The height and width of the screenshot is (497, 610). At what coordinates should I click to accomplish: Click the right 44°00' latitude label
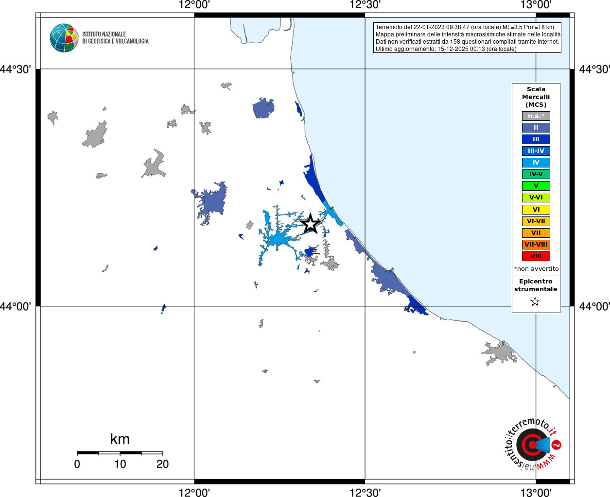click(x=594, y=306)
